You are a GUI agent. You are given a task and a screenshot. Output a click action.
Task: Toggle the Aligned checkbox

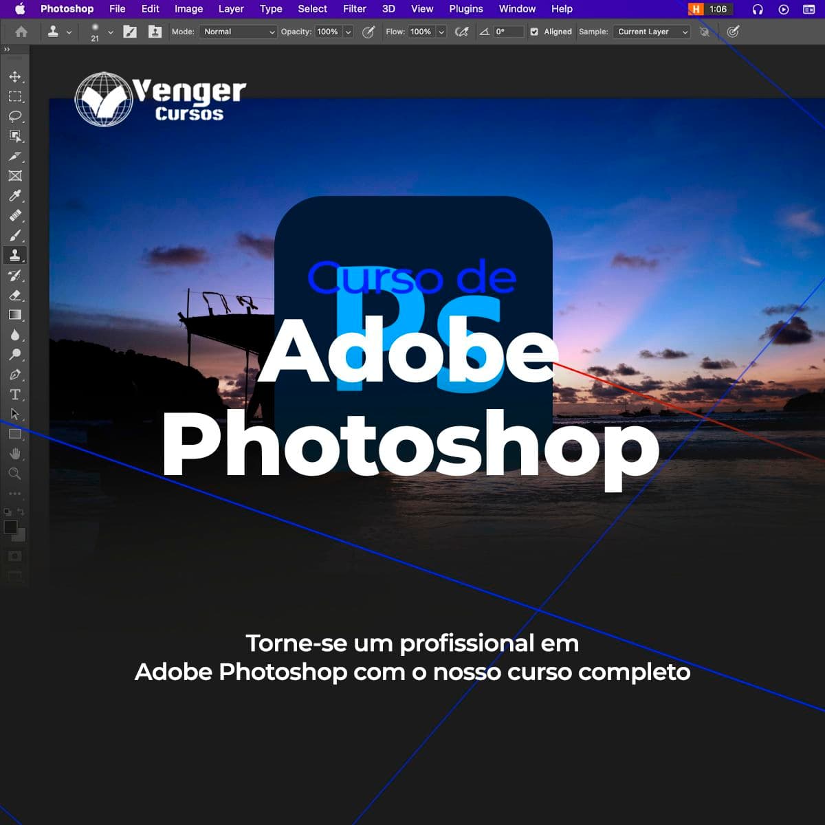tap(534, 32)
